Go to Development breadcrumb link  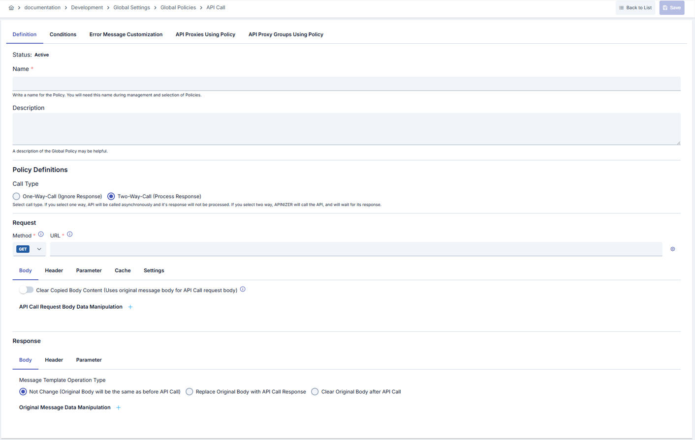(87, 8)
